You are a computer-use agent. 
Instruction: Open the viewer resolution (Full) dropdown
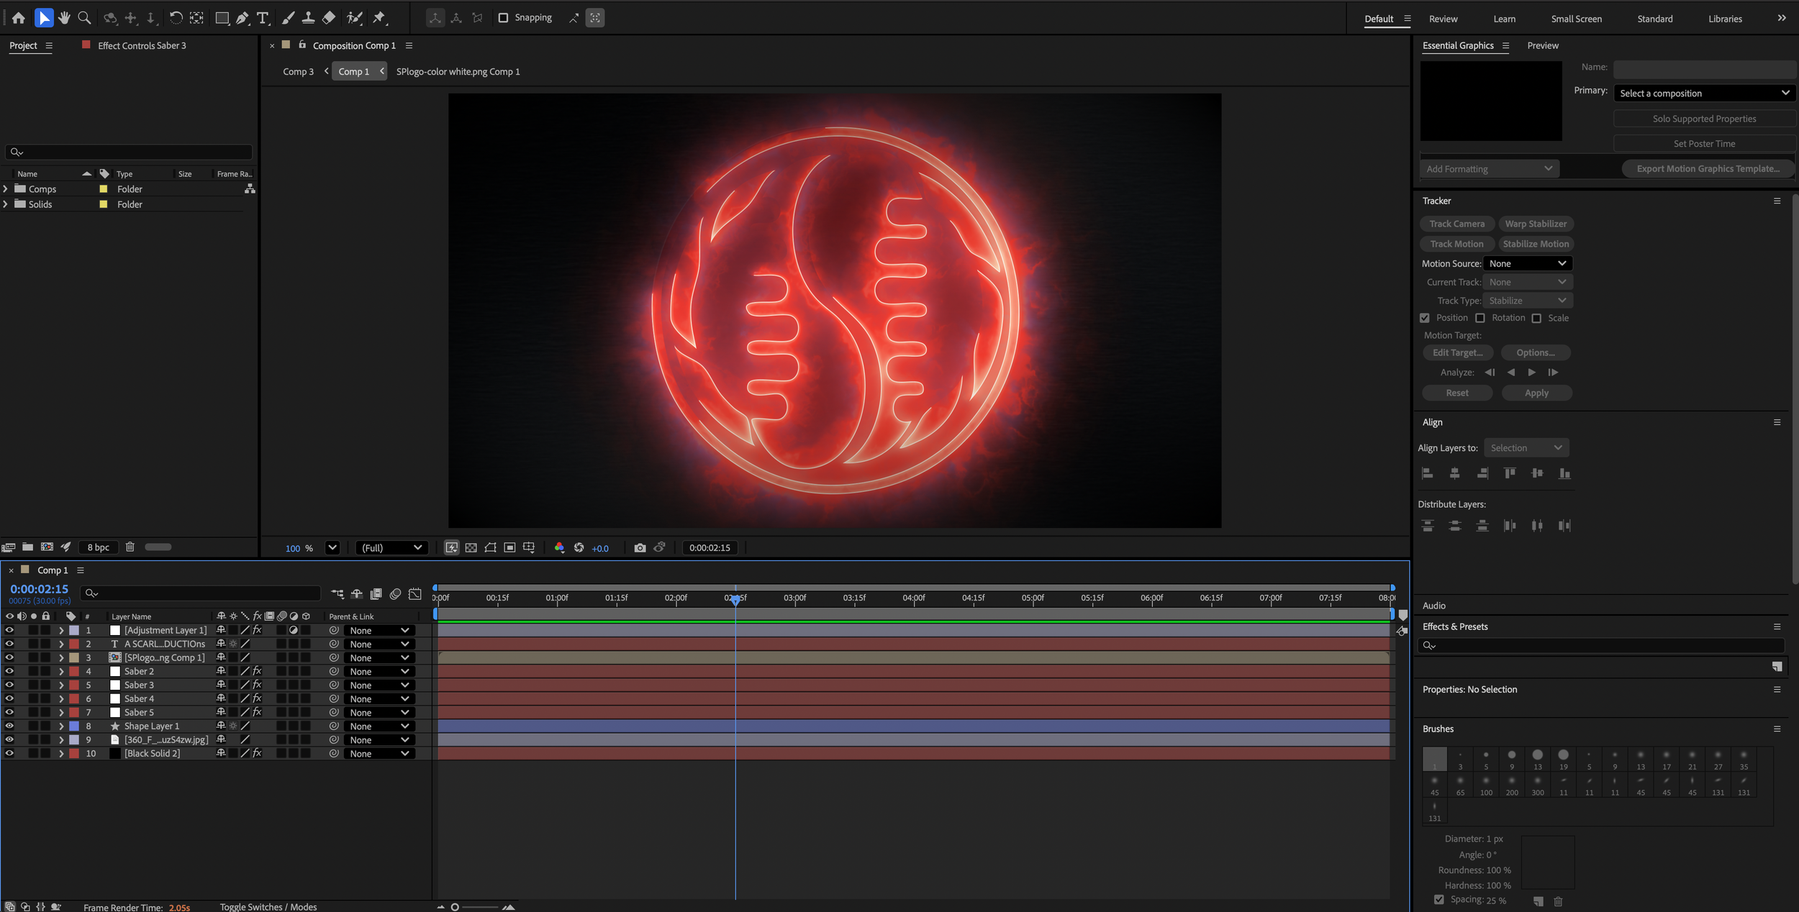coord(391,548)
